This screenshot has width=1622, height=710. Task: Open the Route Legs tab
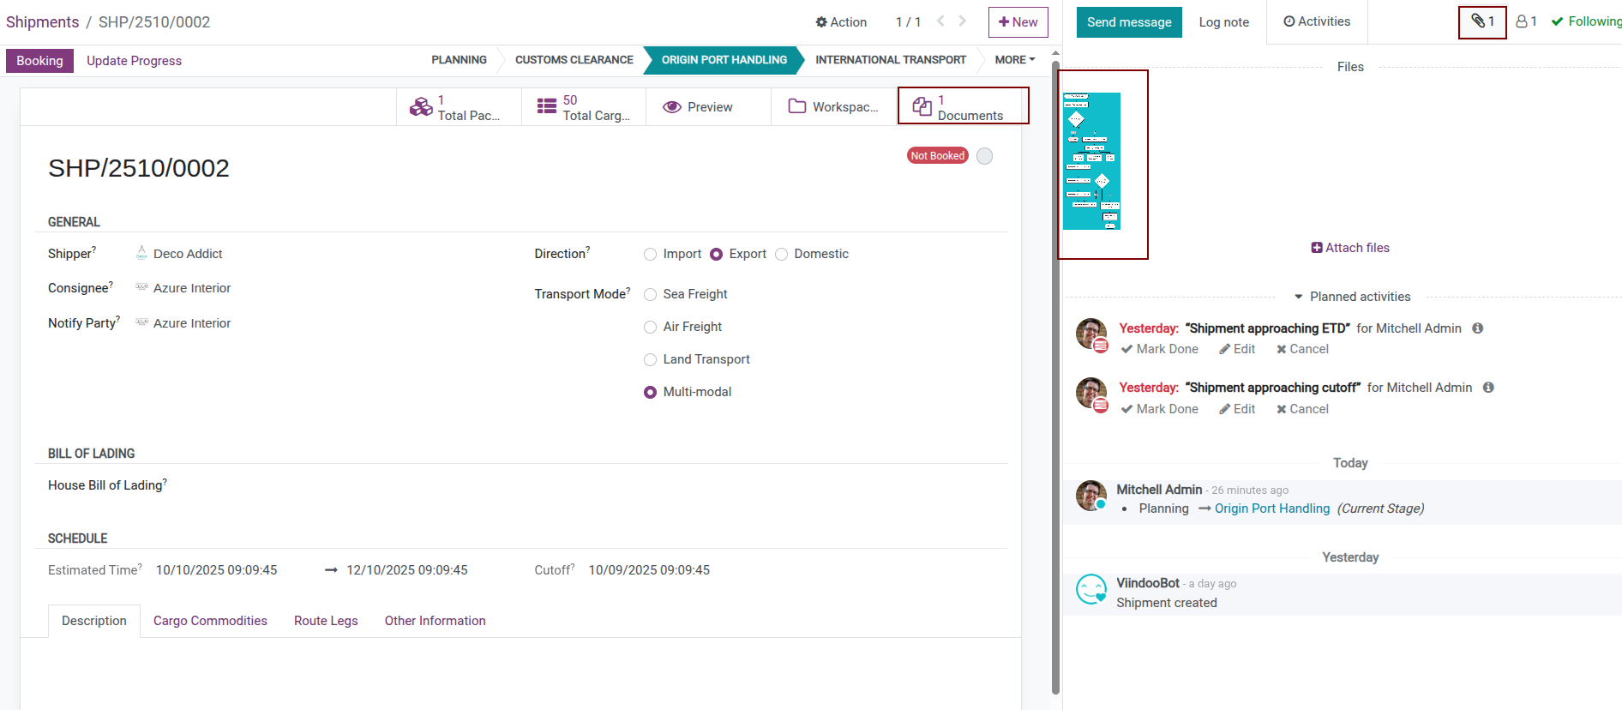coord(326,621)
